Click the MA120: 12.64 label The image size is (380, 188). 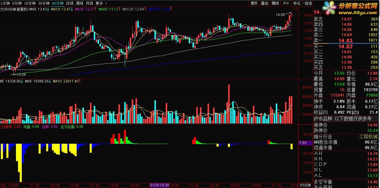tap(134, 9)
